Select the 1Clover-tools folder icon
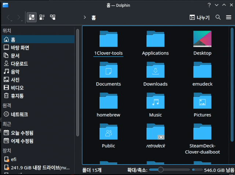The height and width of the screenshot is (175, 235). click(x=109, y=39)
